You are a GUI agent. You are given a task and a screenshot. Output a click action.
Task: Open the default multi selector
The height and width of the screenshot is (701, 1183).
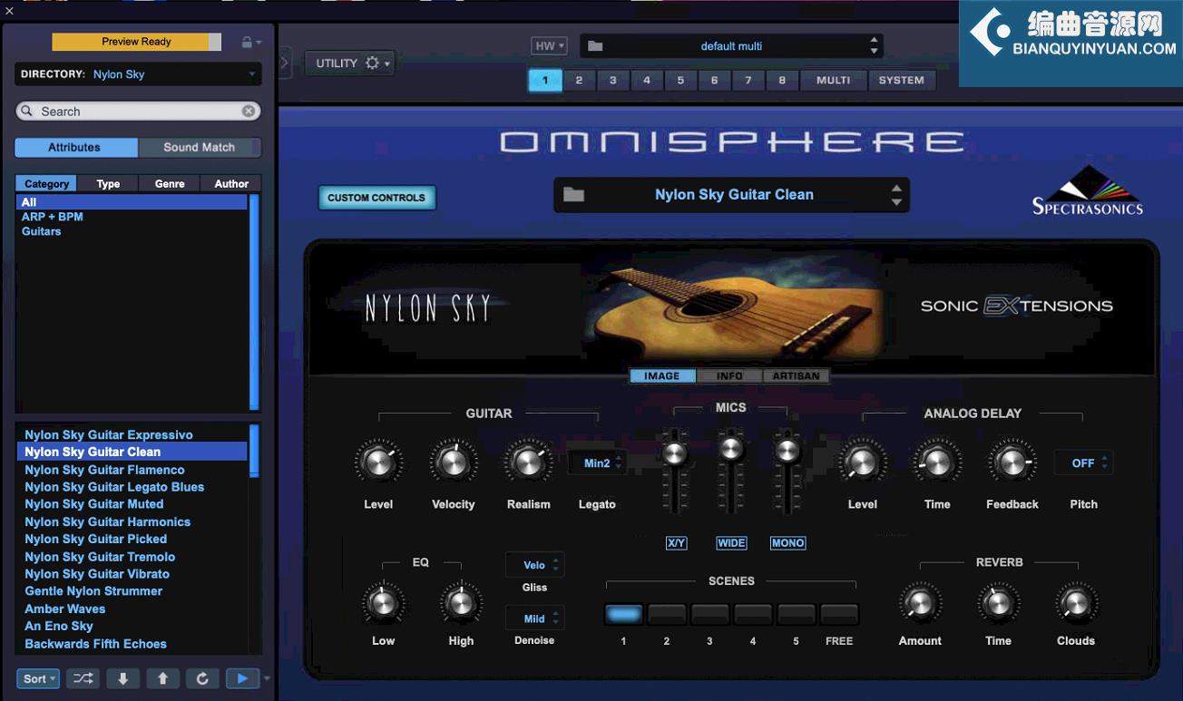[x=731, y=46]
